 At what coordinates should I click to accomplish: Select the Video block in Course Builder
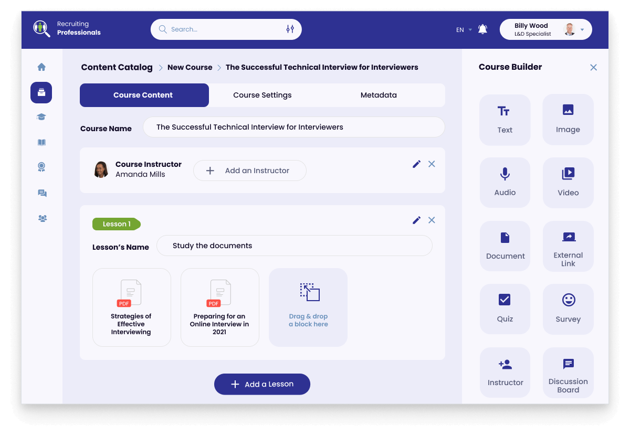point(568,182)
